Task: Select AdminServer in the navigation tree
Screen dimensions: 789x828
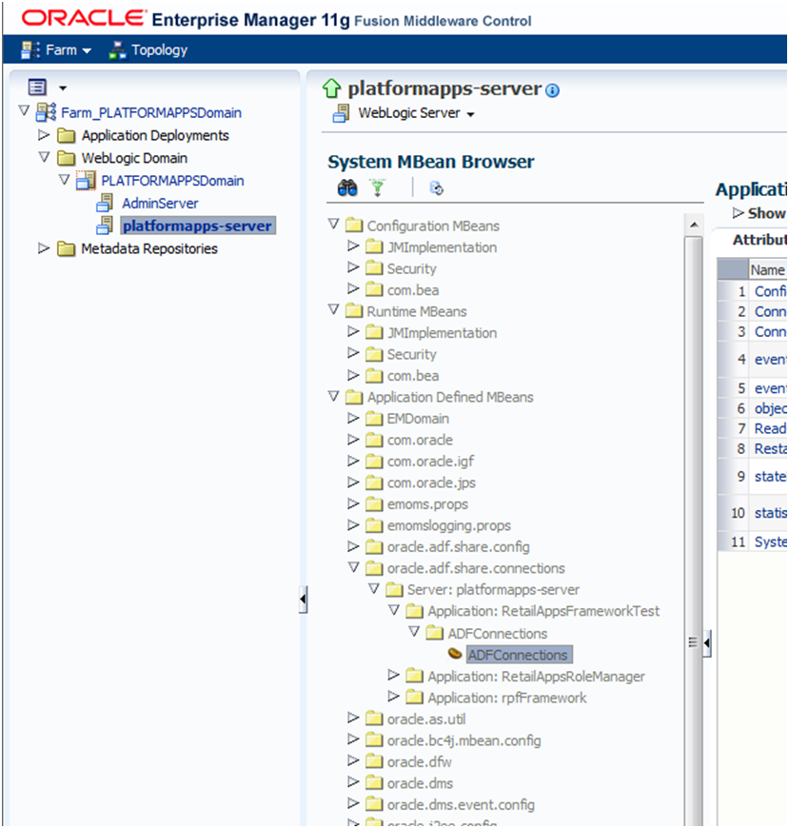Action: tap(160, 204)
